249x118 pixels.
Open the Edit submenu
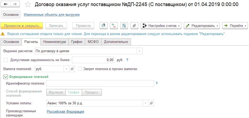[x=202, y=26]
